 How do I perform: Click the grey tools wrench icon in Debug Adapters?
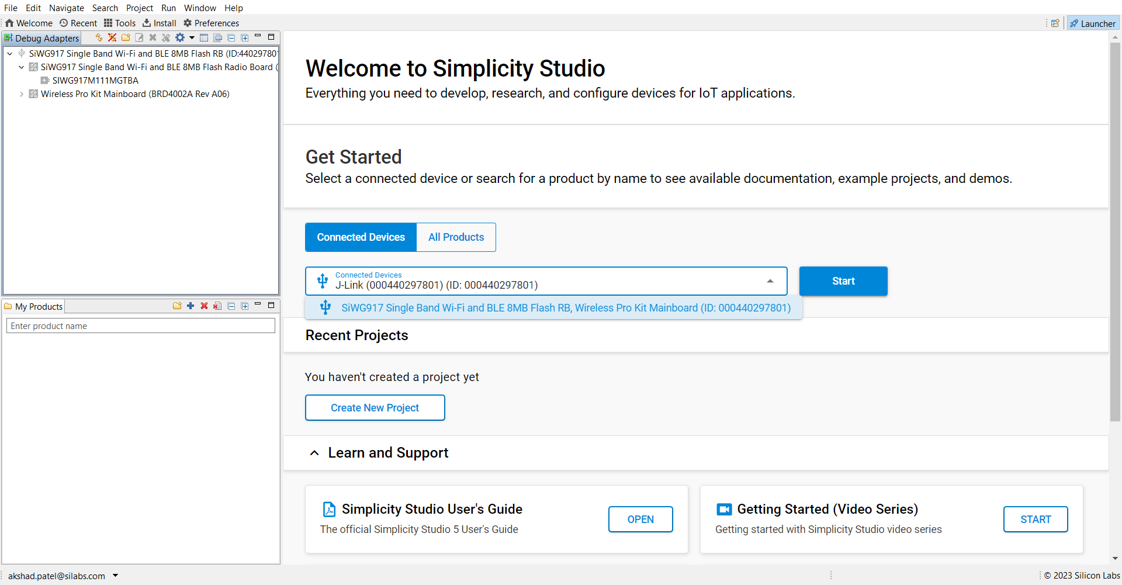pos(166,37)
